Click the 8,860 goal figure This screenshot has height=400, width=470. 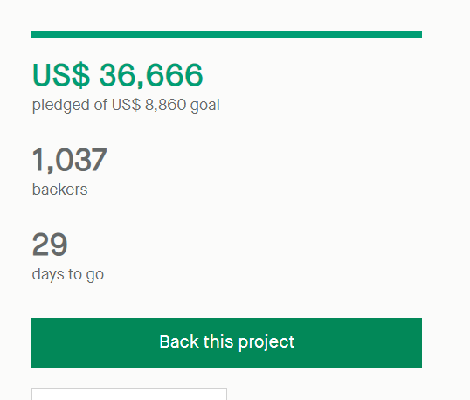tap(165, 105)
